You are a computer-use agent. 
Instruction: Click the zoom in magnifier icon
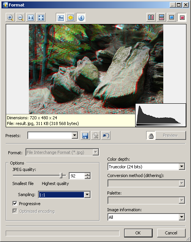tap(10, 17)
